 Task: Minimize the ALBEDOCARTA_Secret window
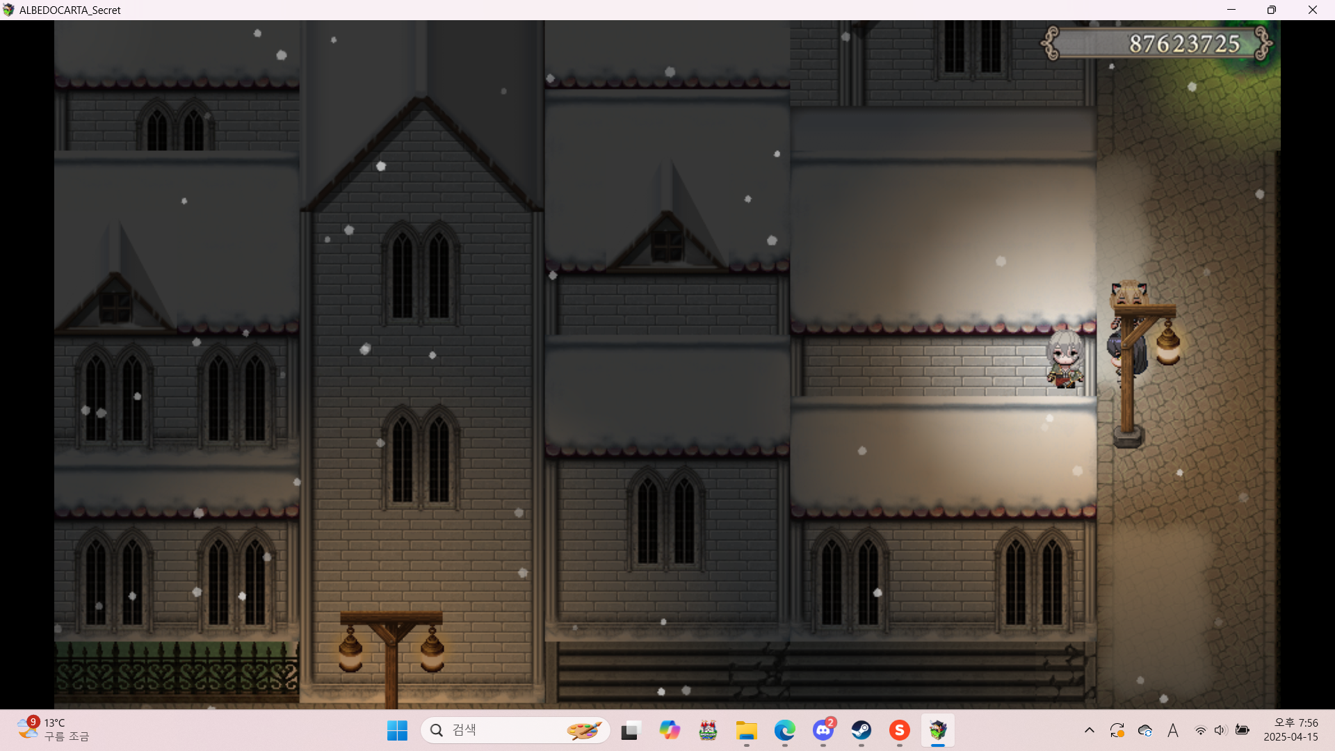point(1231,10)
